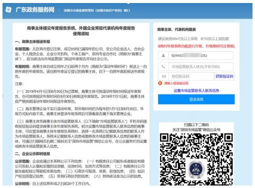Click the blue 登录系统 button

[x=196, y=99]
